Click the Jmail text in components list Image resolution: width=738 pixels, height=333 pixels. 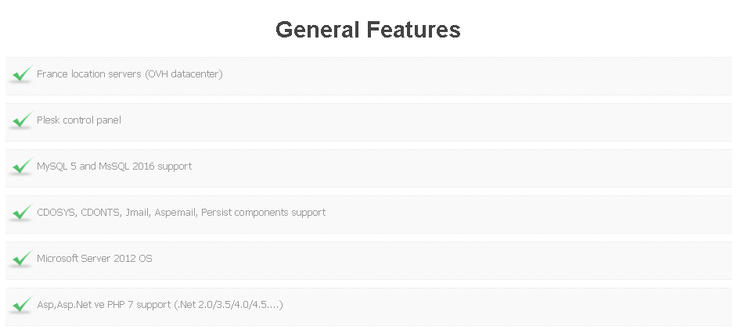click(138, 212)
